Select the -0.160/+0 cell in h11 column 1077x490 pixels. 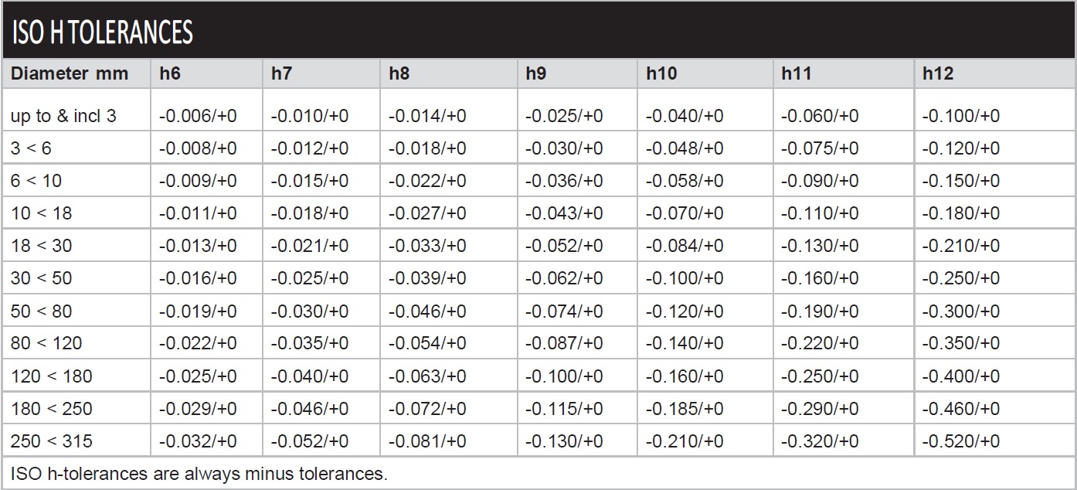[x=820, y=278]
